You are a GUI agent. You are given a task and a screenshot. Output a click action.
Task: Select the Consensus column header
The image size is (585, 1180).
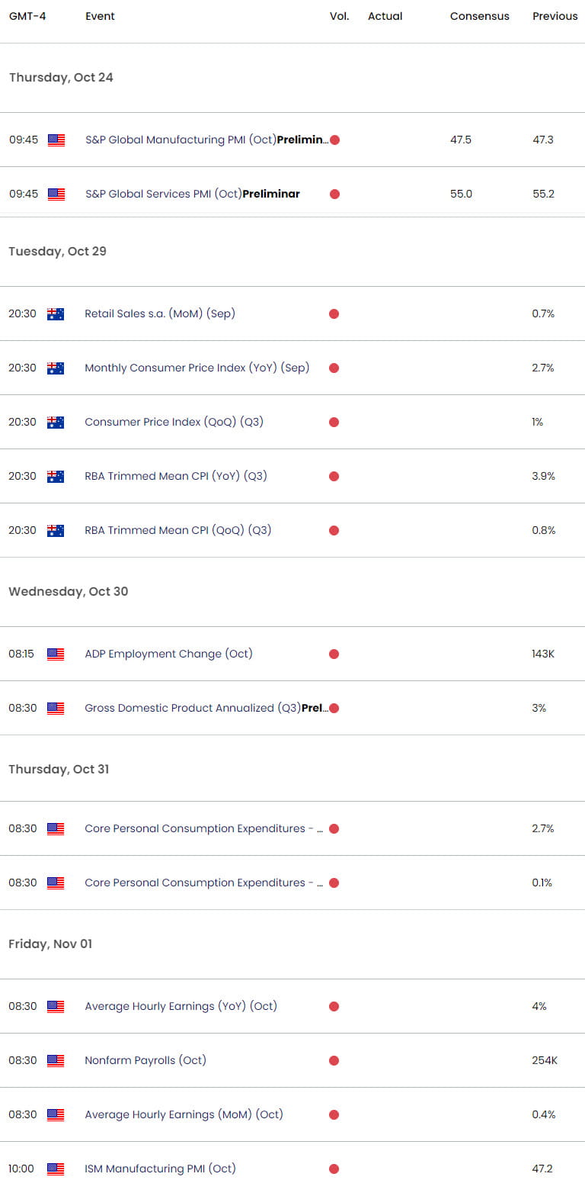click(x=479, y=16)
